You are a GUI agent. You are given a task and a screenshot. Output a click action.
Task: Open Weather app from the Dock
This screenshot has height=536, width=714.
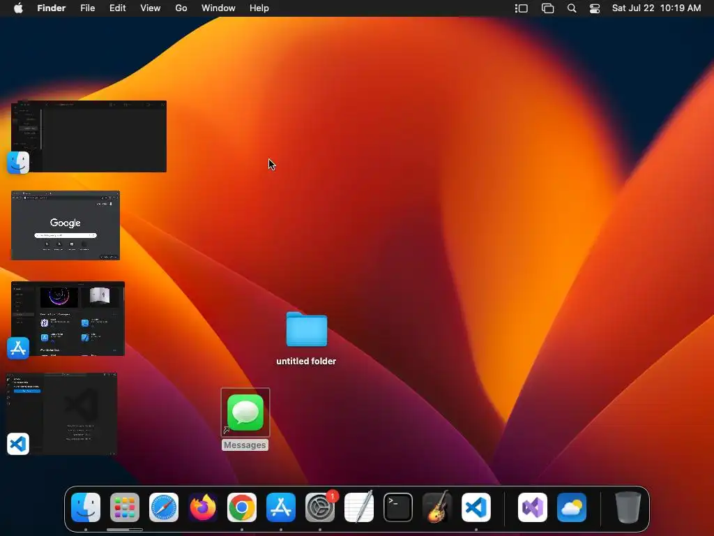click(572, 507)
